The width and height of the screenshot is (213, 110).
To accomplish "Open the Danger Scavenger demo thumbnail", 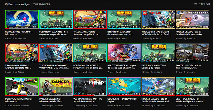I will point(56,86).
